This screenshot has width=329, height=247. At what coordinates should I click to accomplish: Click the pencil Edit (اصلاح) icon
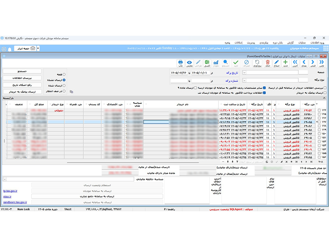tap(277, 63)
